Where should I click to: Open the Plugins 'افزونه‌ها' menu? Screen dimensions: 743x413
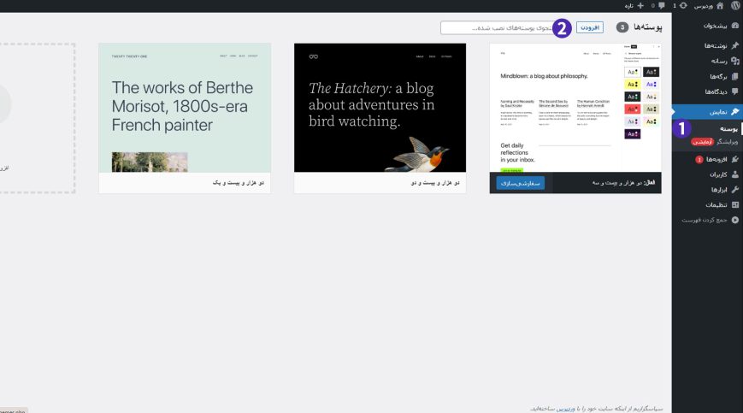[712, 159]
